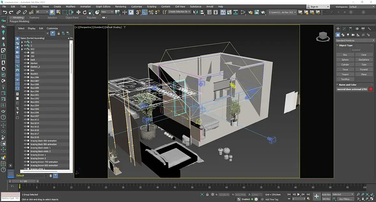The width and height of the screenshot is (376, 202).
Task: Toggle visibility of Box1586 object
Action: coord(25,77)
